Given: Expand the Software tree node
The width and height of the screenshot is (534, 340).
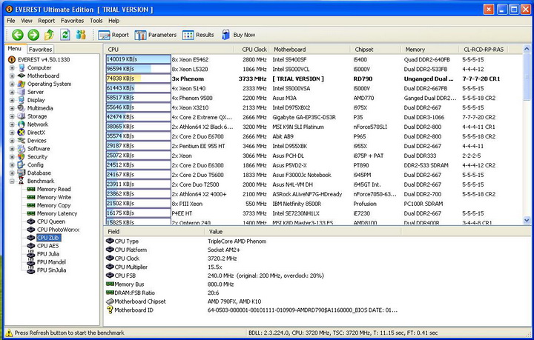Looking at the screenshot, I should point(12,149).
